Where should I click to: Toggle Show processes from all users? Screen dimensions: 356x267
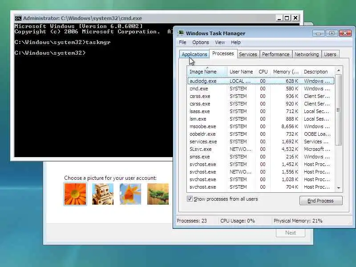tap(190, 199)
